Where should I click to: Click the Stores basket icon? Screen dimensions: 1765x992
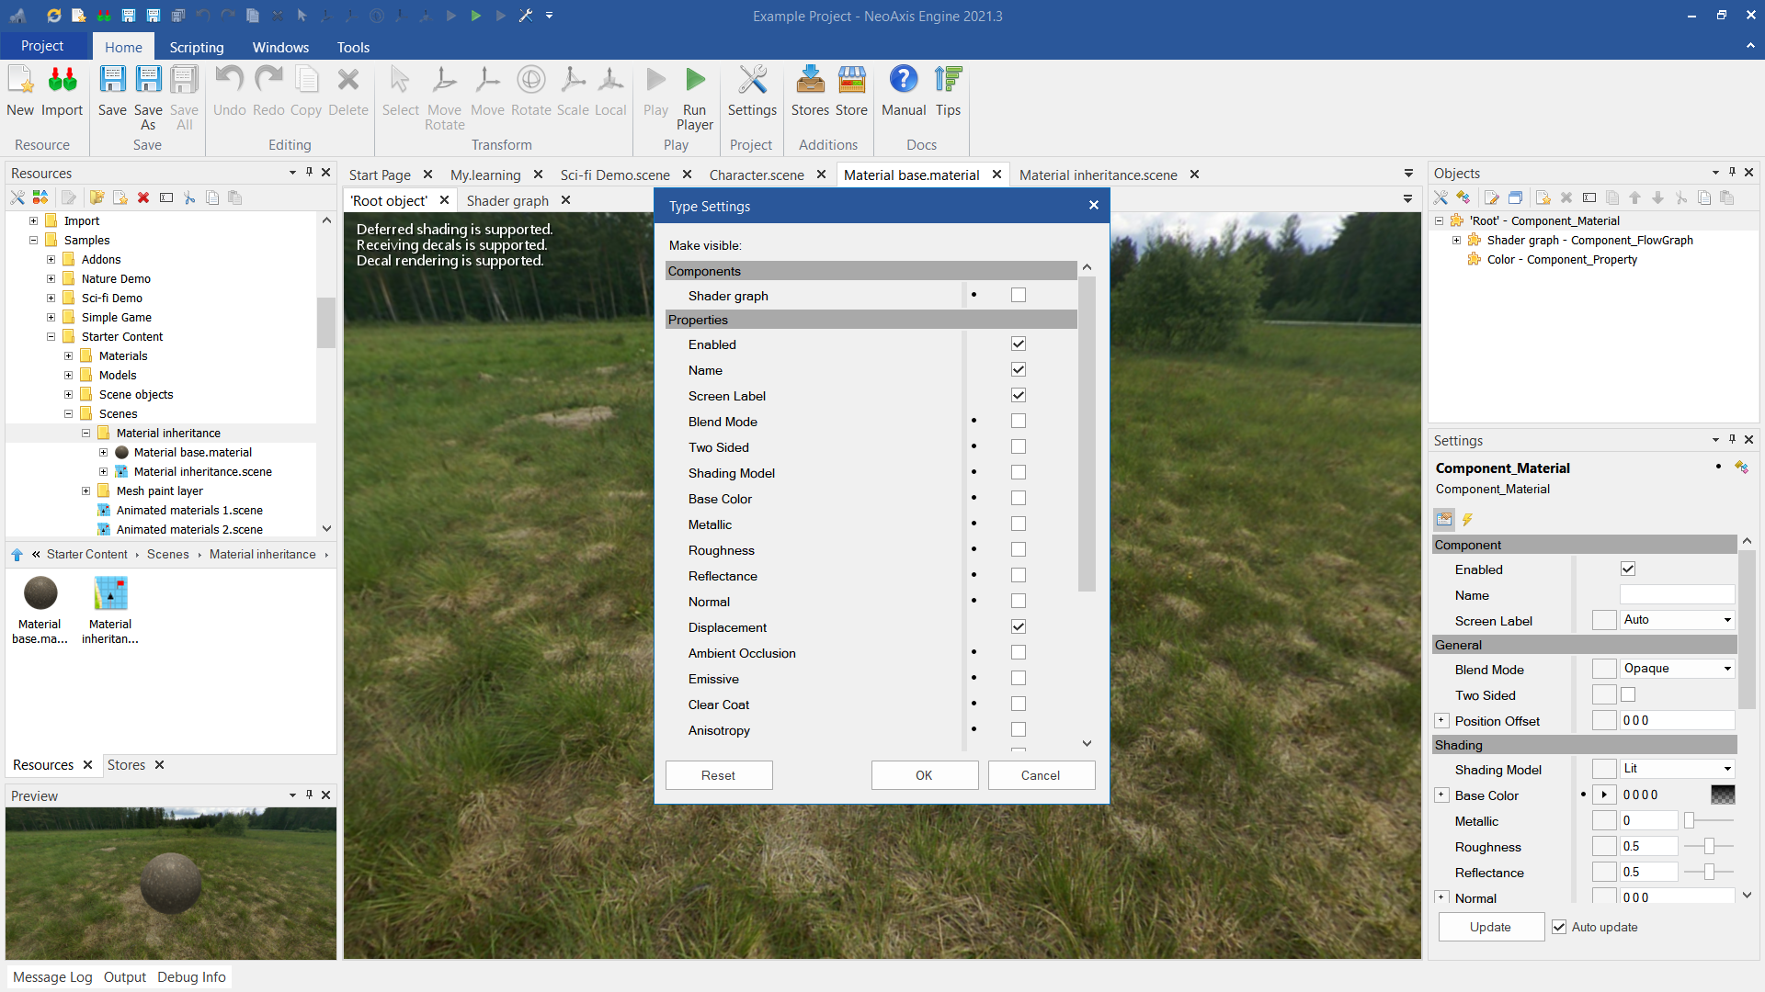point(810,81)
